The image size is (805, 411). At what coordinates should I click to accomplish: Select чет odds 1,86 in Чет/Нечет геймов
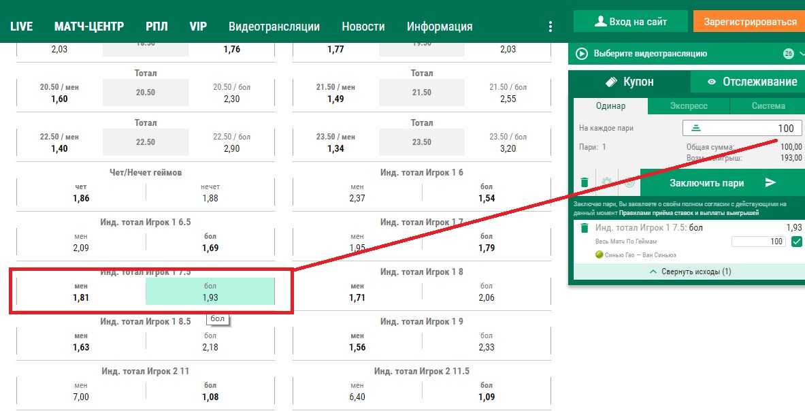point(81,193)
